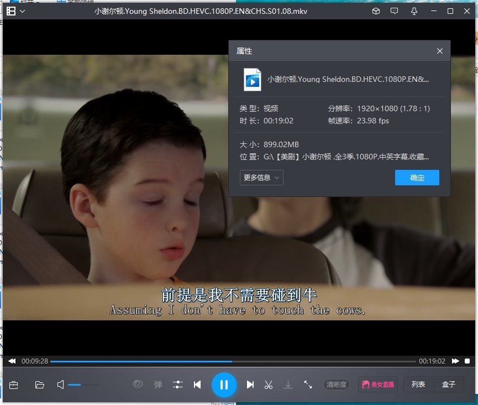Viewport: 478px width, 405px height.
Task: Click the download arrow icon
Action: tap(288, 385)
